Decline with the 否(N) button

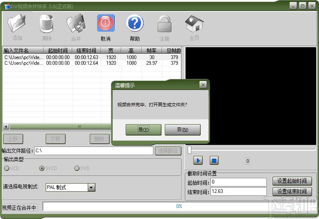[x=182, y=129]
